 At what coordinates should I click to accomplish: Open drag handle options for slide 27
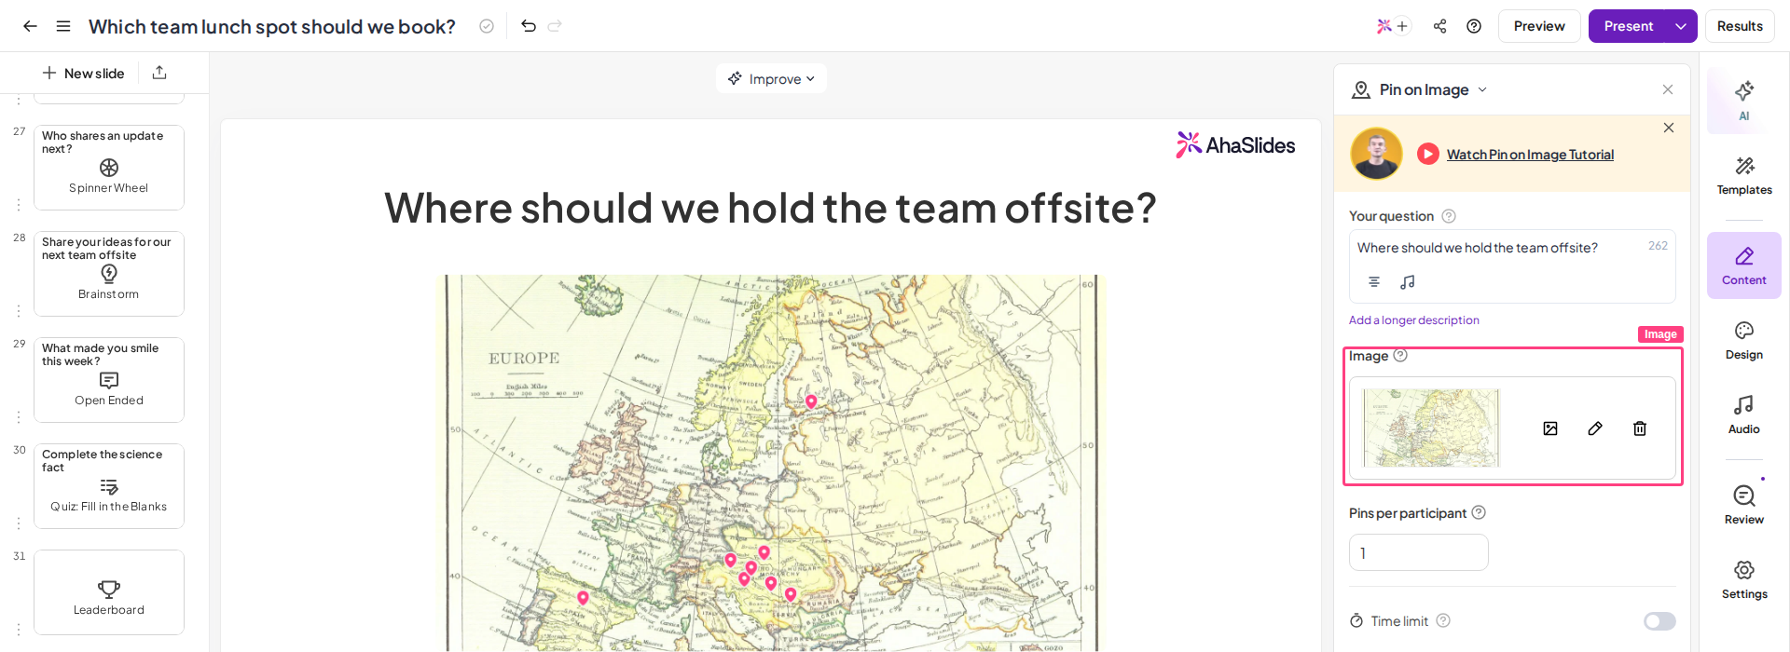click(19, 204)
